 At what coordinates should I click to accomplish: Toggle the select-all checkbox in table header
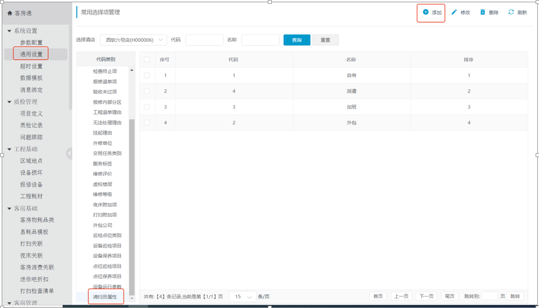(147, 59)
